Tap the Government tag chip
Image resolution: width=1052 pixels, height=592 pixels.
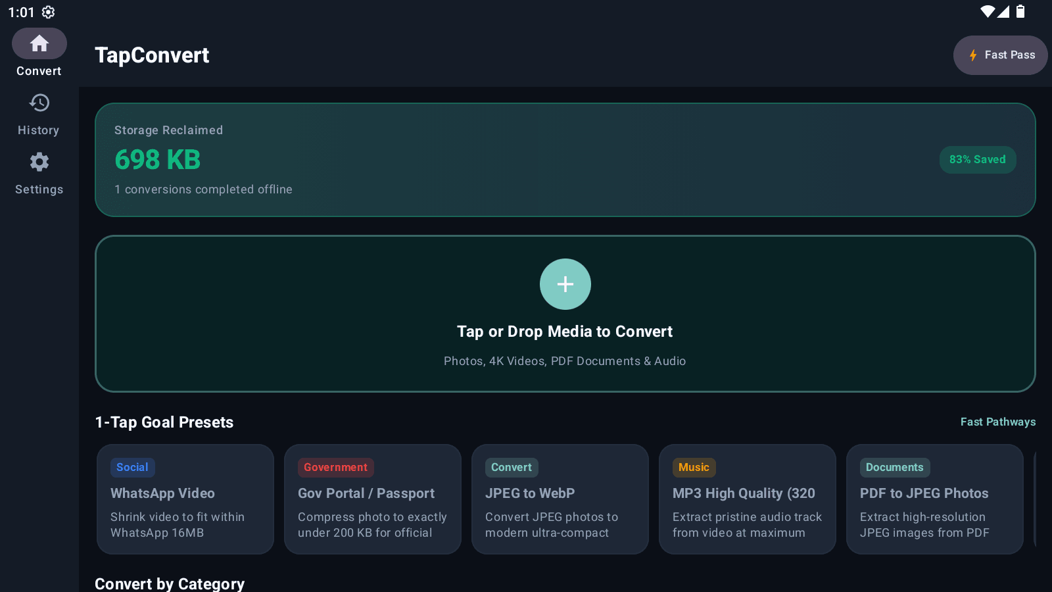(336, 468)
